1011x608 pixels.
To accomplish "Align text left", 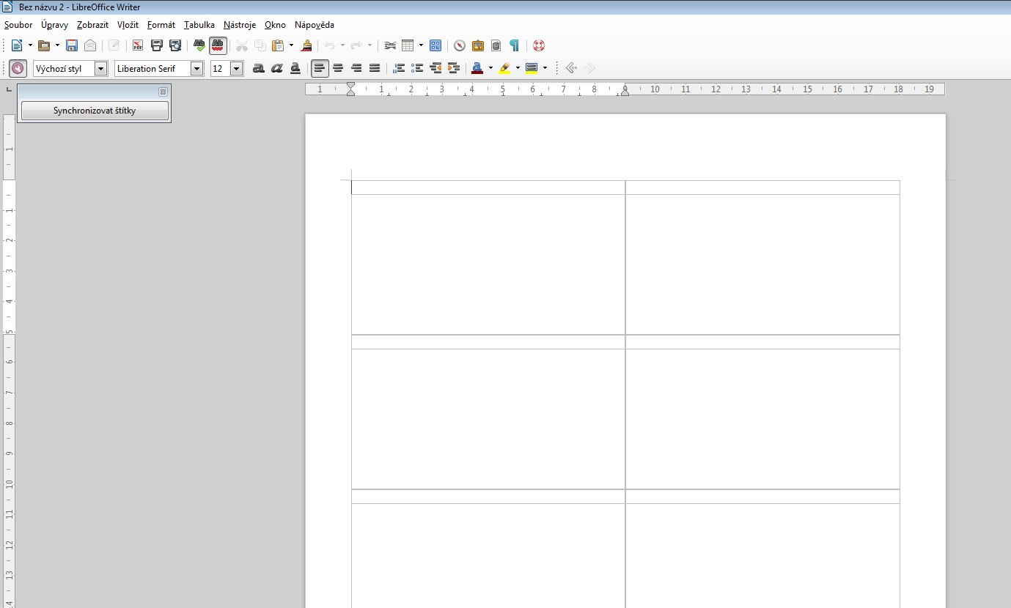I will (320, 68).
